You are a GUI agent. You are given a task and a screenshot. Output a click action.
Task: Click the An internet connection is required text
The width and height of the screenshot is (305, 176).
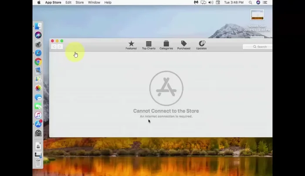tap(166, 116)
